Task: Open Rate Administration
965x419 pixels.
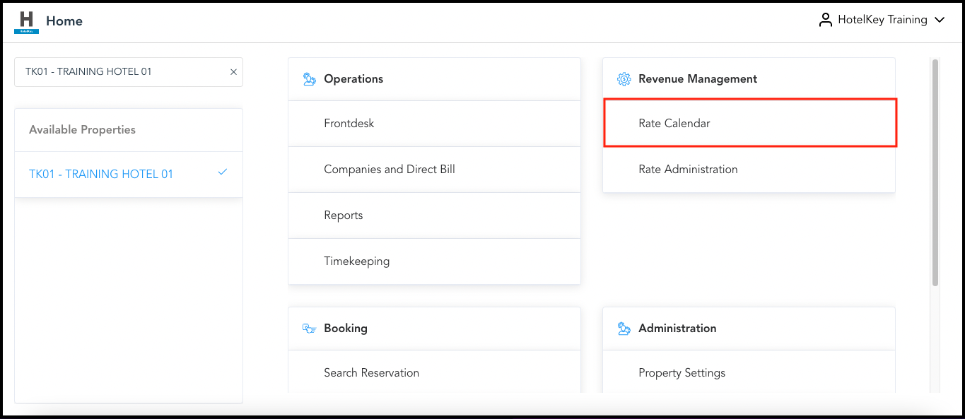Action: (x=687, y=170)
